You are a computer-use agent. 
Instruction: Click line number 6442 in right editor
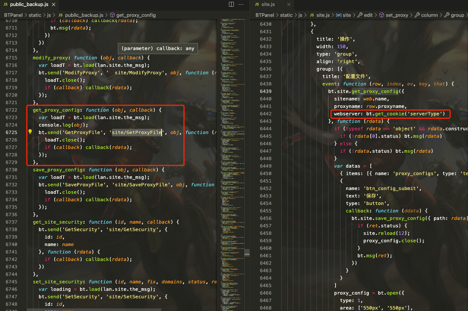click(266, 114)
